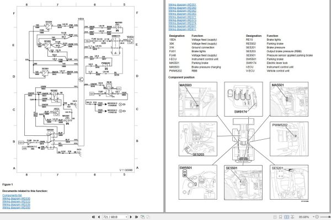The width and height of the screenshot is (331, 220).
Task: Click the RE5502 designation in table
Action: click(x=251, y=43)
